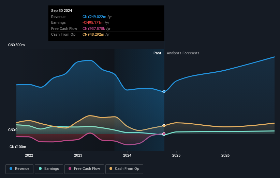This screenshot has width=280, height=178.
Task: Click the 2025 x-axis label
Action: pyautogui.click(x=176, y=156)
